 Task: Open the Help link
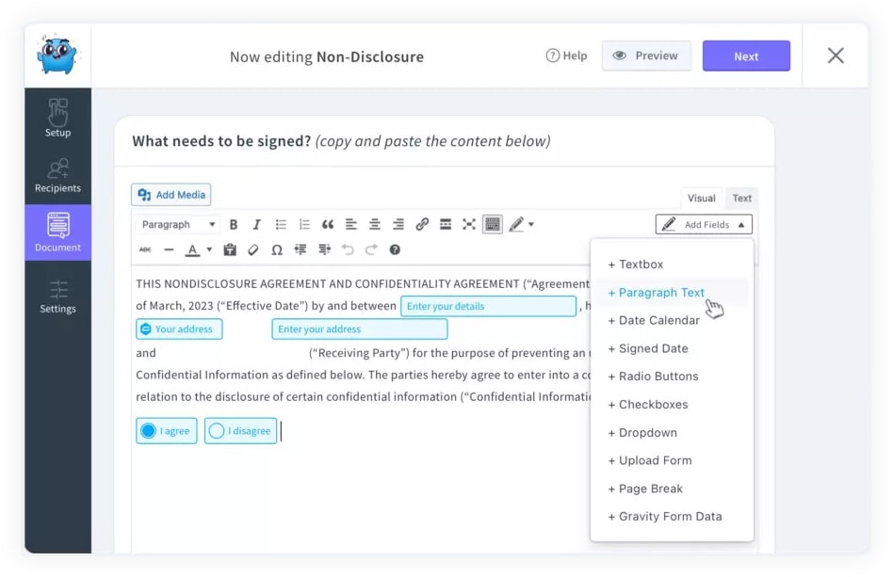point(566,56)
